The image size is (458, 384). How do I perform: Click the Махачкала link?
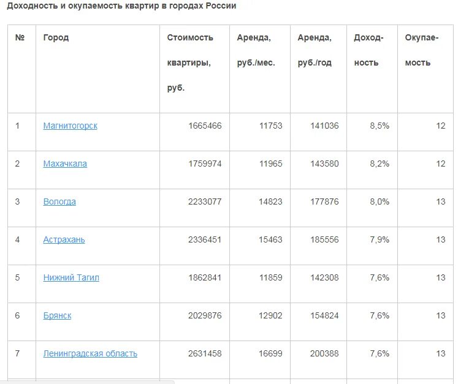[x=65, y=164]
